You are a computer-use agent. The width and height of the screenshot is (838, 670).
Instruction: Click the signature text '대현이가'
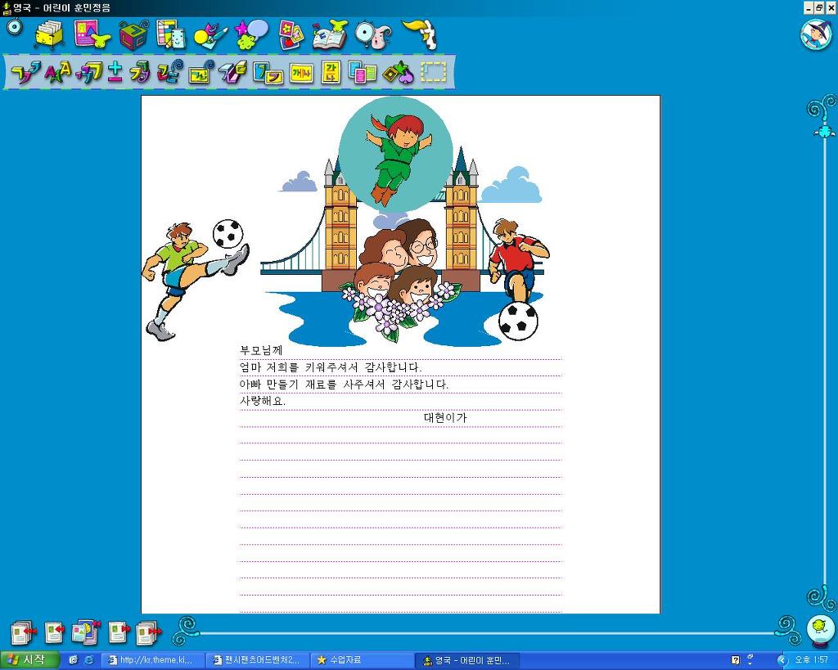pos(445,418)
